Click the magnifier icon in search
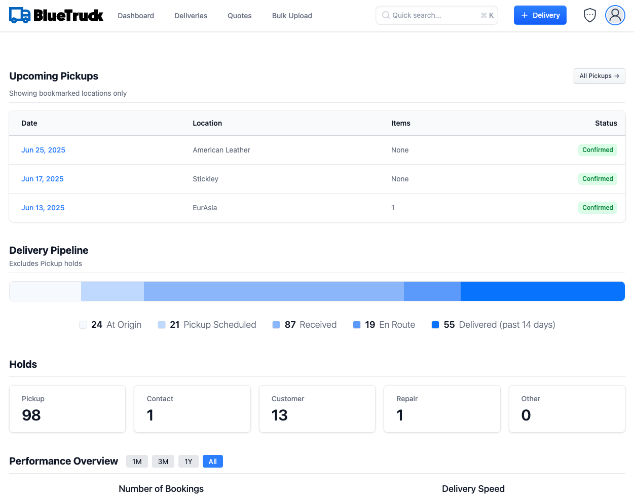Screen dimensions: 634x498 click(x=386, y=15)
